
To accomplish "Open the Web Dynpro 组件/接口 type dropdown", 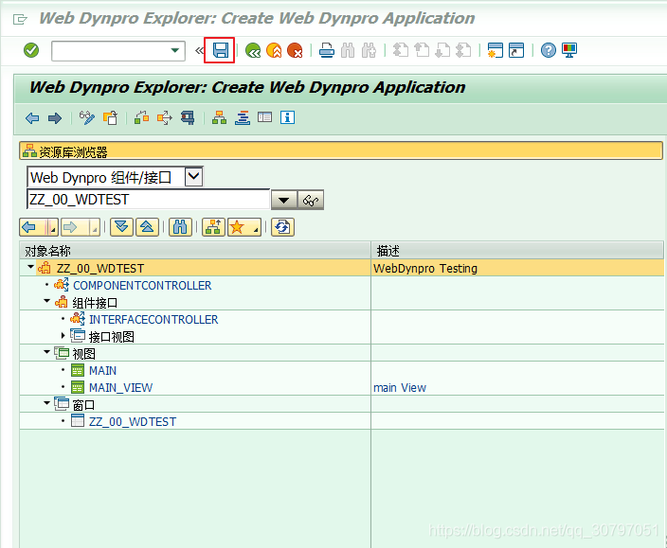I will click(193, 176).
